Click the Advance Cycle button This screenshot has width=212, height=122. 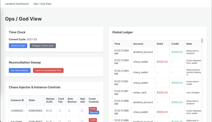[18, 46]
